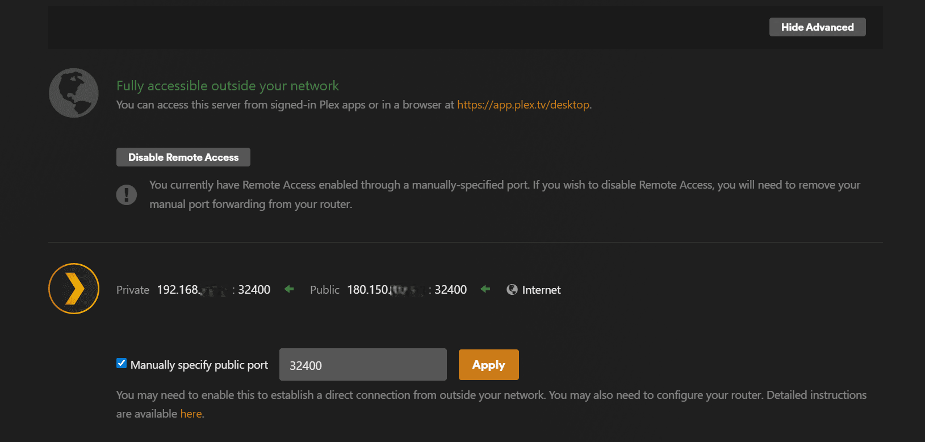Select the 'Fully accessible outside your network' heading
Viewport: 925px width, 442px height.
point(228,86)
